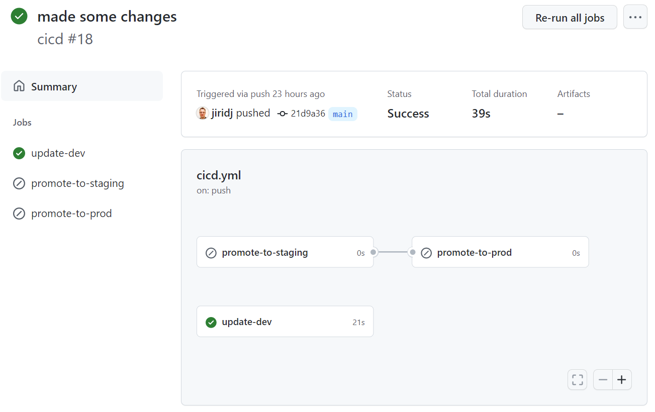Click the green checkmark on the workflow run title

[19, 16]
